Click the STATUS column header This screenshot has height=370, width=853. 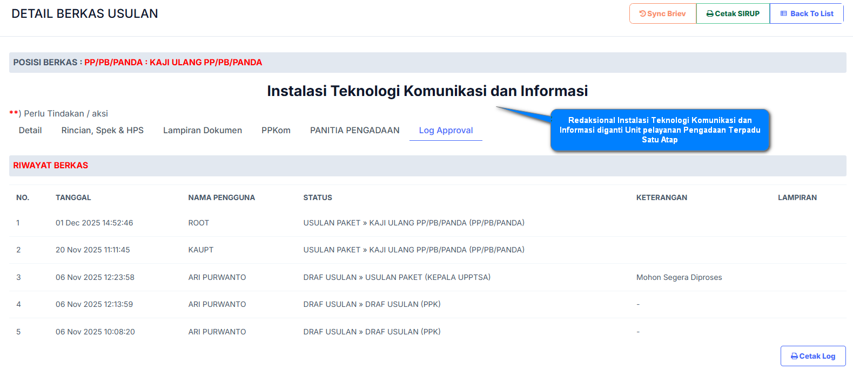[318, 198]
